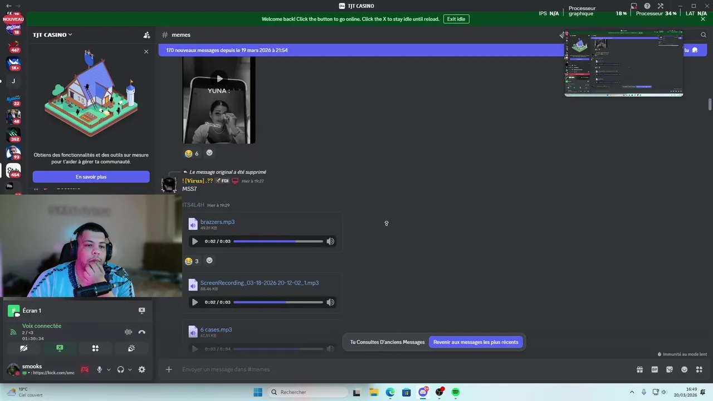Open activities button in voice panel
713x401 pixels.
pyautogui.click(x=95, y=348)
